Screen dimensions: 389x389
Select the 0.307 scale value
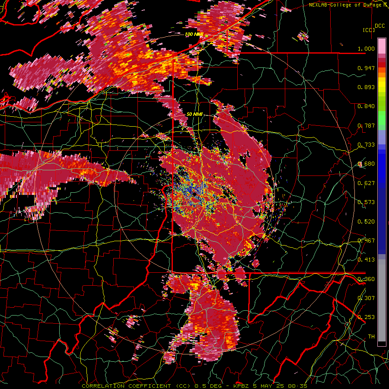coord(366,298)
